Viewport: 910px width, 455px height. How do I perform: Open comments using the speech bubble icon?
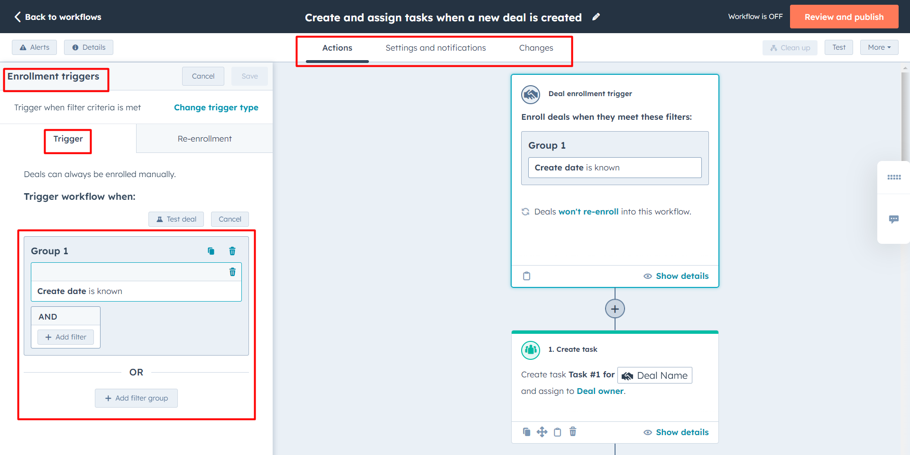893,219
